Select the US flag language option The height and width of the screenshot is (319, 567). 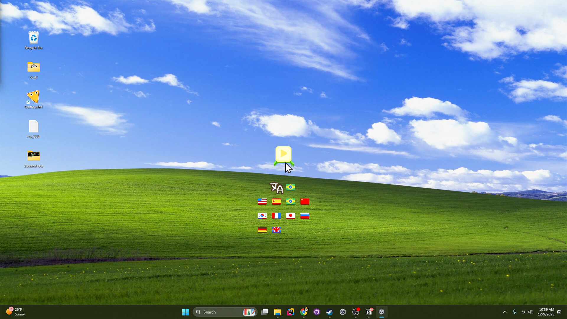(262, 201)
